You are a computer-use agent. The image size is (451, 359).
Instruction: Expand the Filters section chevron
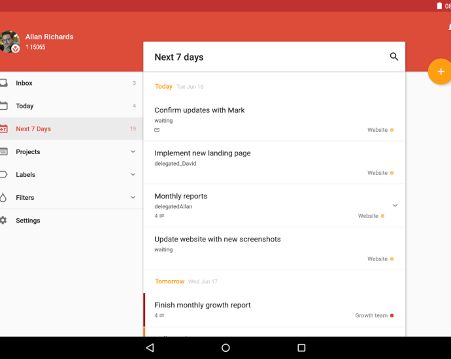tap(133, 197)
